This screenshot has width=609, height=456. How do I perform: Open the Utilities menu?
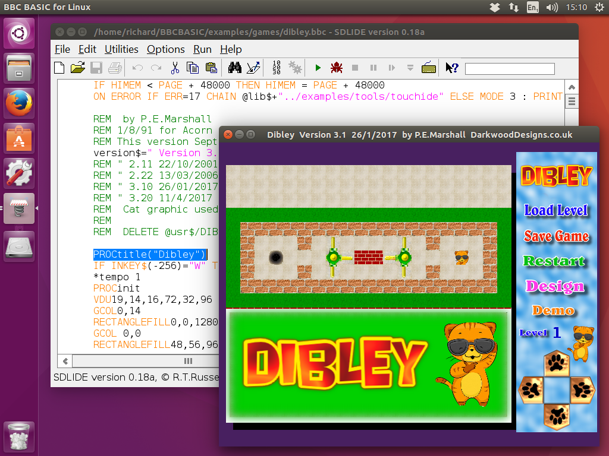121,49
